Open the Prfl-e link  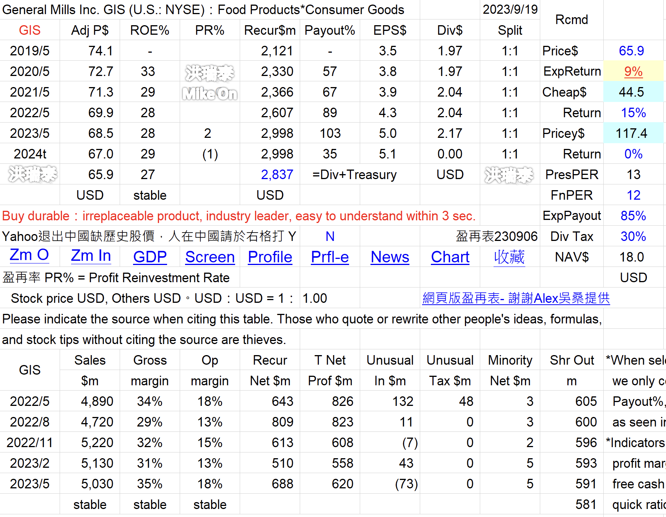coord(330,257)
